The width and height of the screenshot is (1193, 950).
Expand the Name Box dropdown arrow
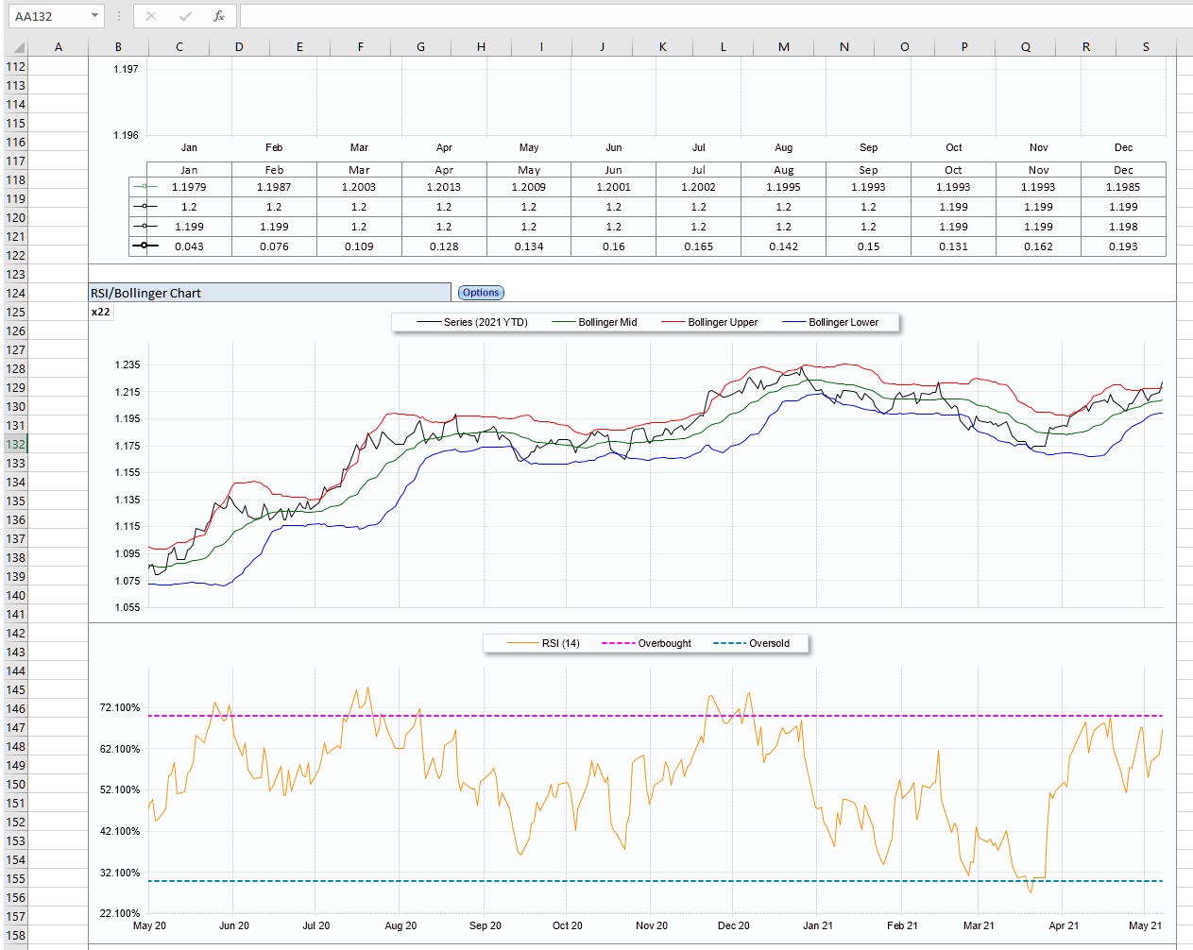coord(94,16)
